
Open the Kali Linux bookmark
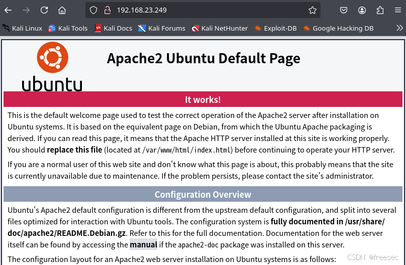click(22, 28)
